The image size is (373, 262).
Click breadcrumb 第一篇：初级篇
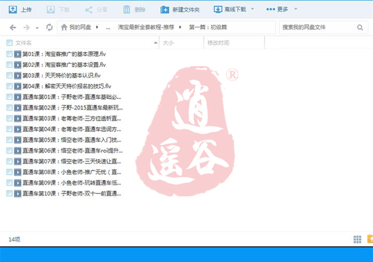click(208, 27)
